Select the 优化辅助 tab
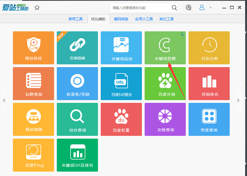Screen dimensions: 247x176 click(x=98, y=19)
